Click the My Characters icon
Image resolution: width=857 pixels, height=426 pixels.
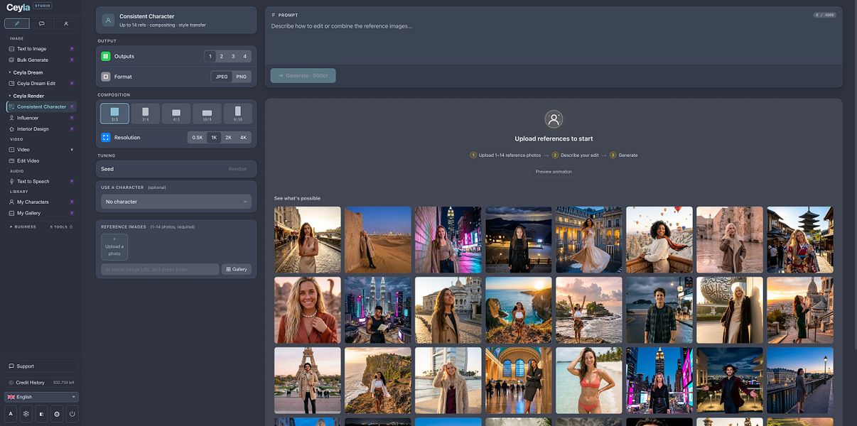[11, 202]
